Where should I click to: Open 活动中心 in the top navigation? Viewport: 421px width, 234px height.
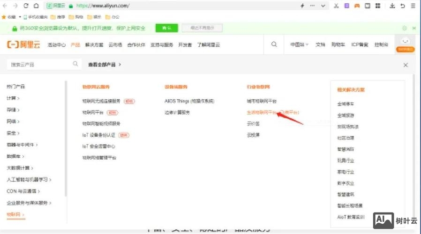click(x=56, y=45)
